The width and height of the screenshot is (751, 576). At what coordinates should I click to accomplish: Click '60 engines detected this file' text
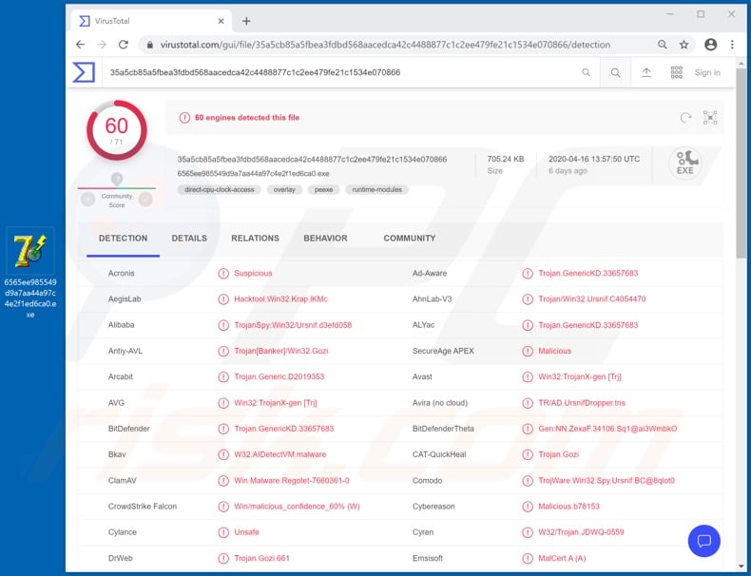coord(247,118)
